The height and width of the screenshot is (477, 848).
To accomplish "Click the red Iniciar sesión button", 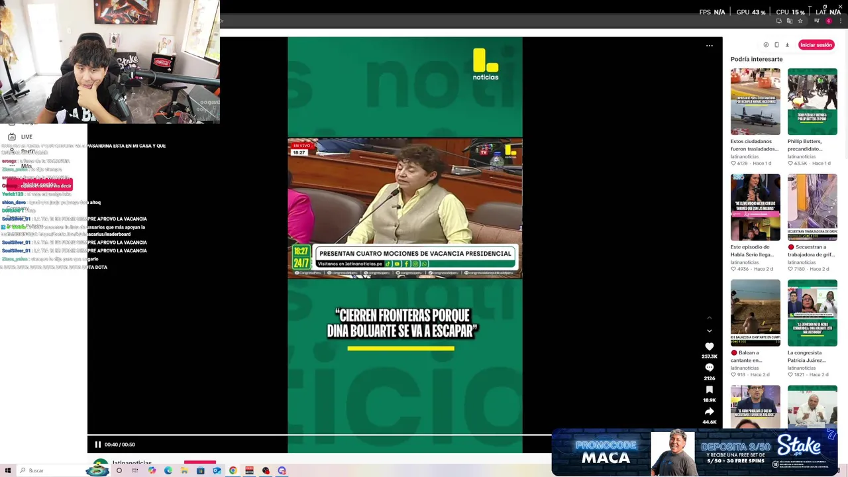I will [x=816, y=45].
